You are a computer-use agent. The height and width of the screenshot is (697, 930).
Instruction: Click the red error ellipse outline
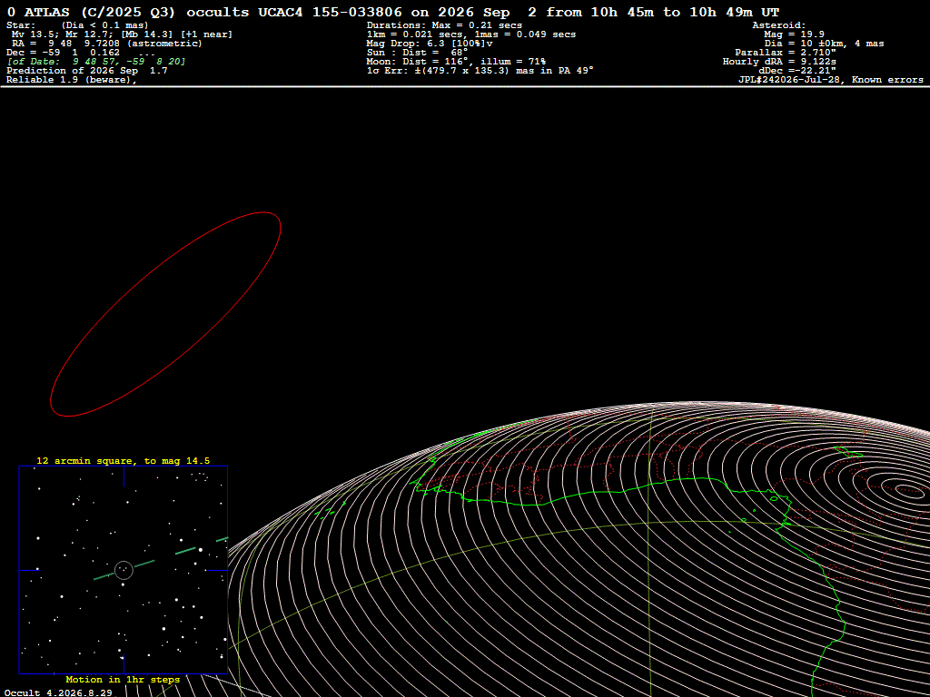165,314
